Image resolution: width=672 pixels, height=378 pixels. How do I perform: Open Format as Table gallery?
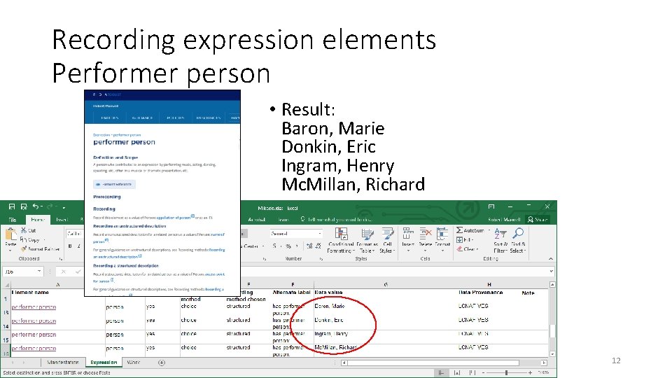(x=367, y=240)
